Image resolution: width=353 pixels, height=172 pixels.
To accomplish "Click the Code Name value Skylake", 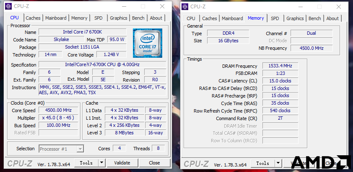I will pyautogui.click(x=61, y=39).
